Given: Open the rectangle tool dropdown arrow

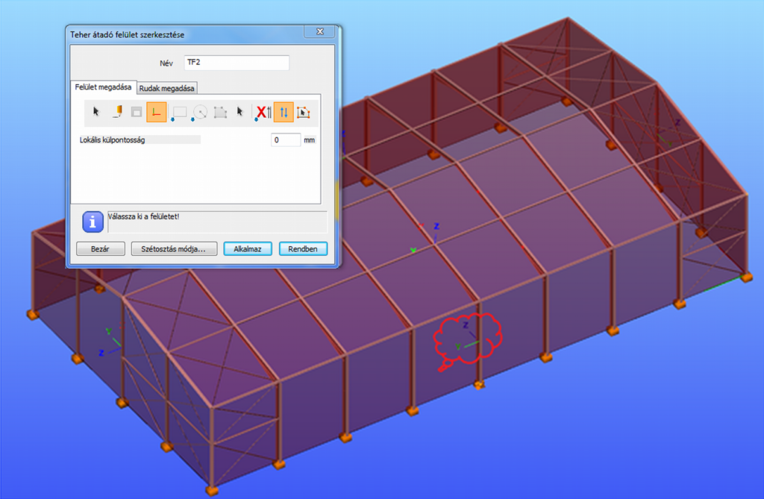Looking at the screenshot, I should point(172,119).
